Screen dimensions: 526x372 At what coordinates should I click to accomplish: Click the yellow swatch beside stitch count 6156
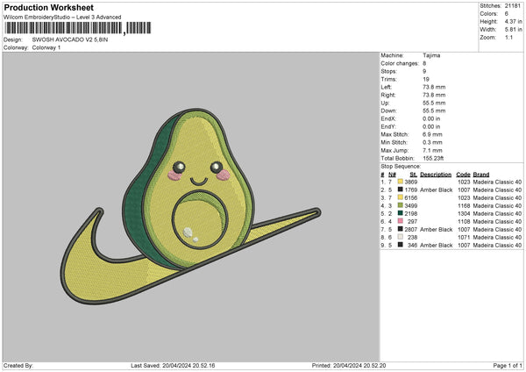pos(401,197)
